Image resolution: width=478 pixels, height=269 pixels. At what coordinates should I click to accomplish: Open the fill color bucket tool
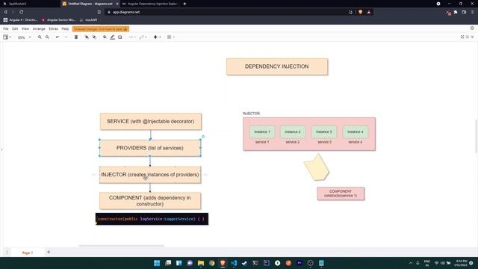(x=105, y=37)
